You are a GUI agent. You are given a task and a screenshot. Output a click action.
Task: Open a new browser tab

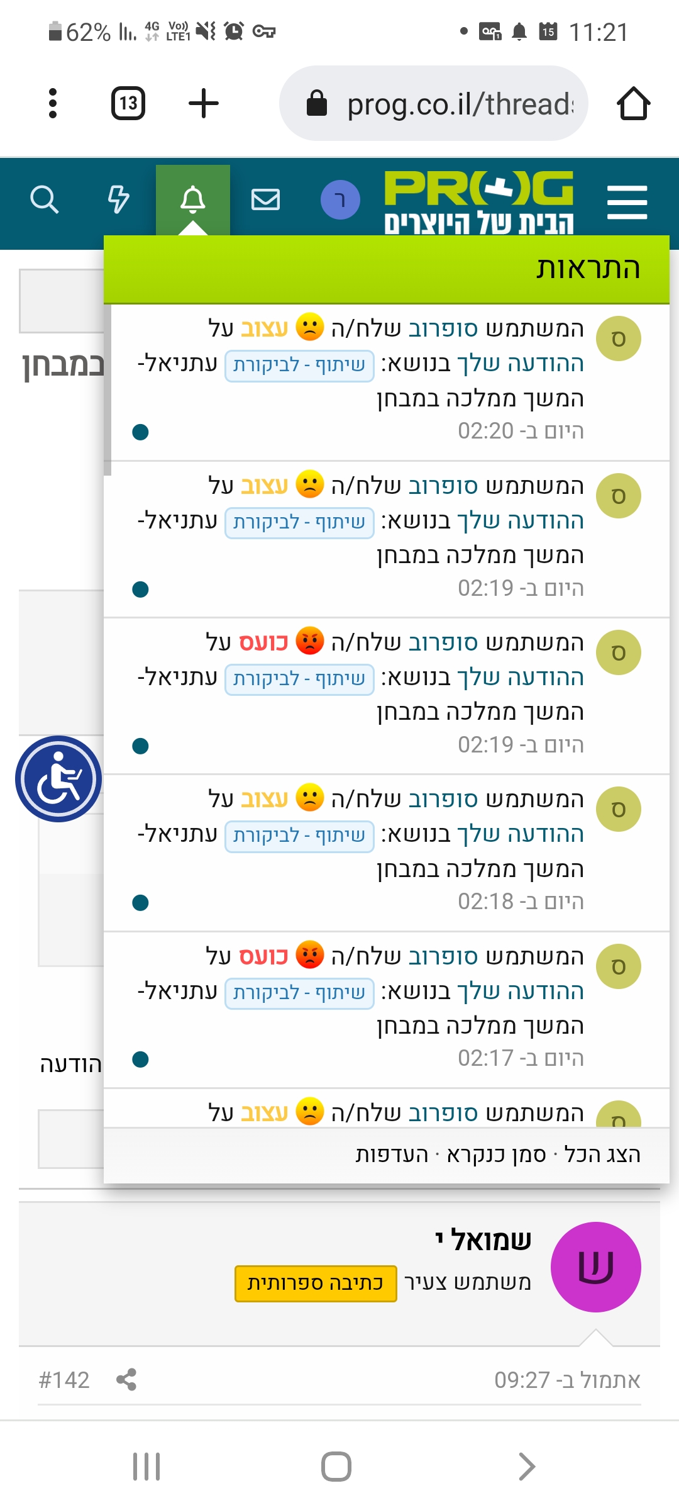tap(204, 103)
